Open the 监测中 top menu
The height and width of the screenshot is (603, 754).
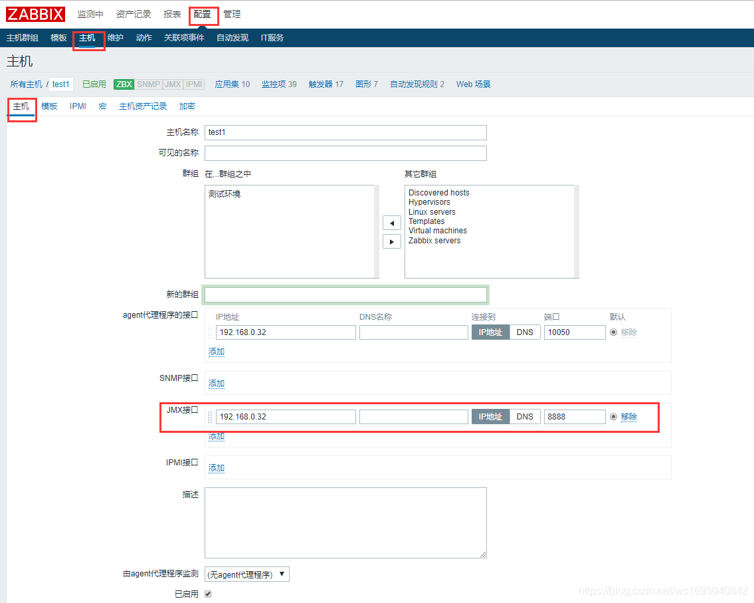point(90,15)
